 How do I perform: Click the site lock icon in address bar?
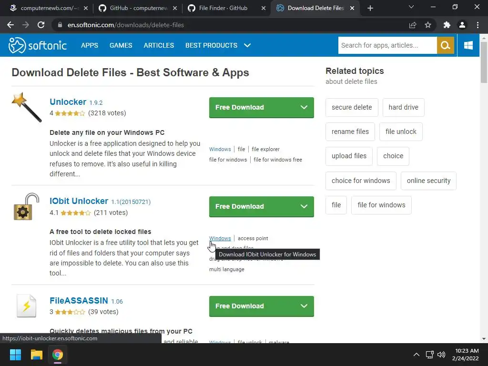point(60,25)
